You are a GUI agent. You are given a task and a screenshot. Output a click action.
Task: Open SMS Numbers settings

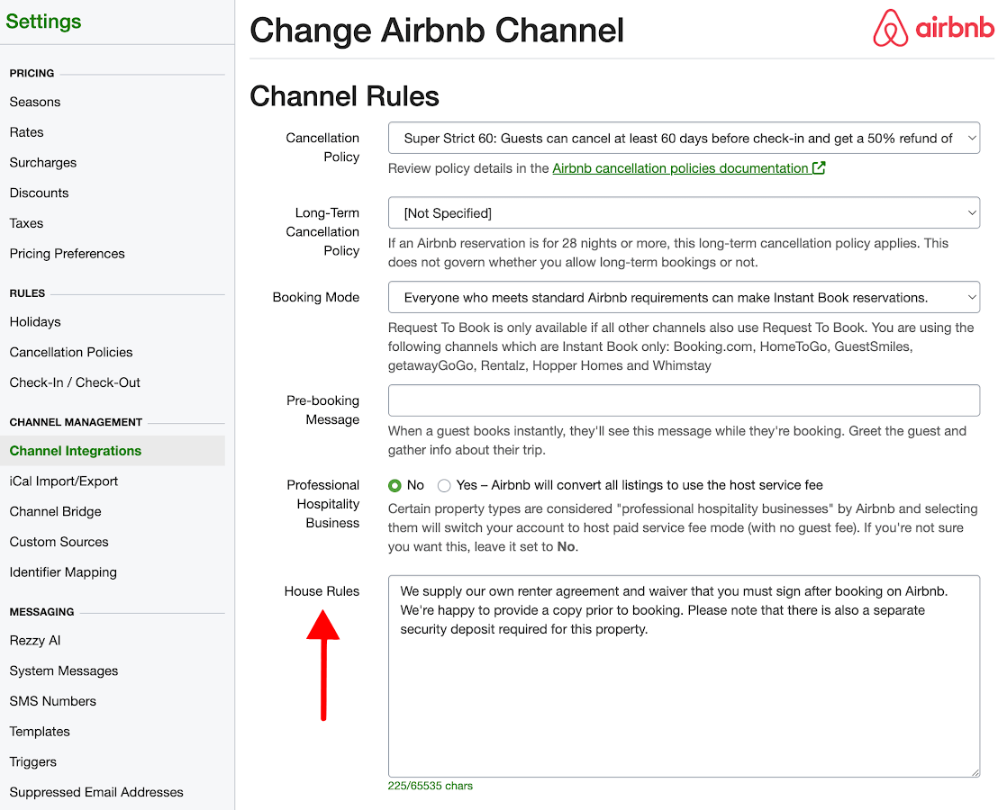pyautogui.click(x=52, y=701)
